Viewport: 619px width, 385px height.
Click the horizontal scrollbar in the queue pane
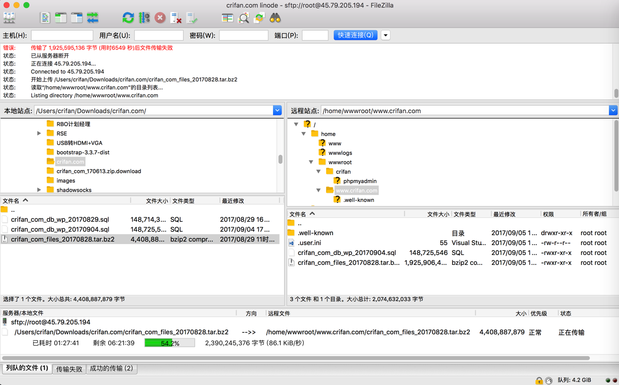tap(296, 358)
